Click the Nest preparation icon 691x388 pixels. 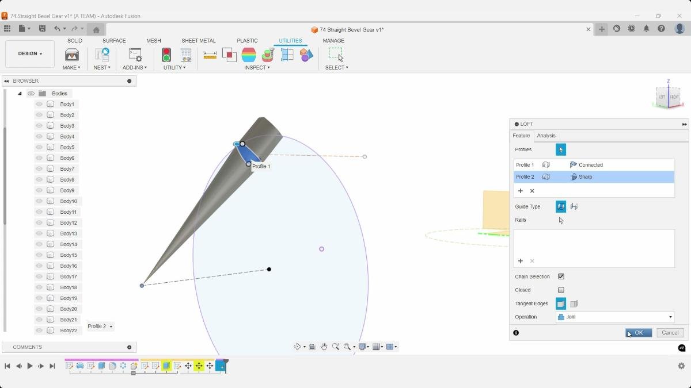click(102, 55)
